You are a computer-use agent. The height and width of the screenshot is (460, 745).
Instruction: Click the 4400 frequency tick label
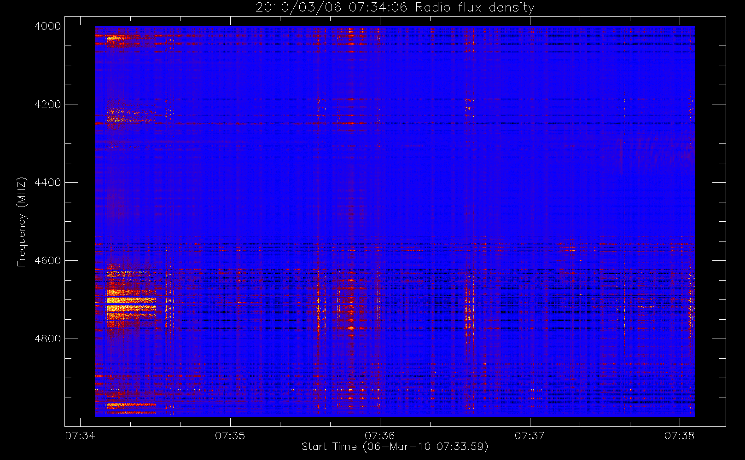[47, 183]
